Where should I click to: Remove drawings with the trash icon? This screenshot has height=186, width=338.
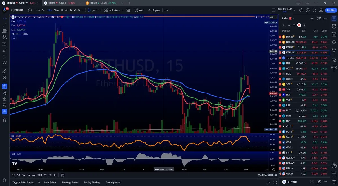[5, 120]
